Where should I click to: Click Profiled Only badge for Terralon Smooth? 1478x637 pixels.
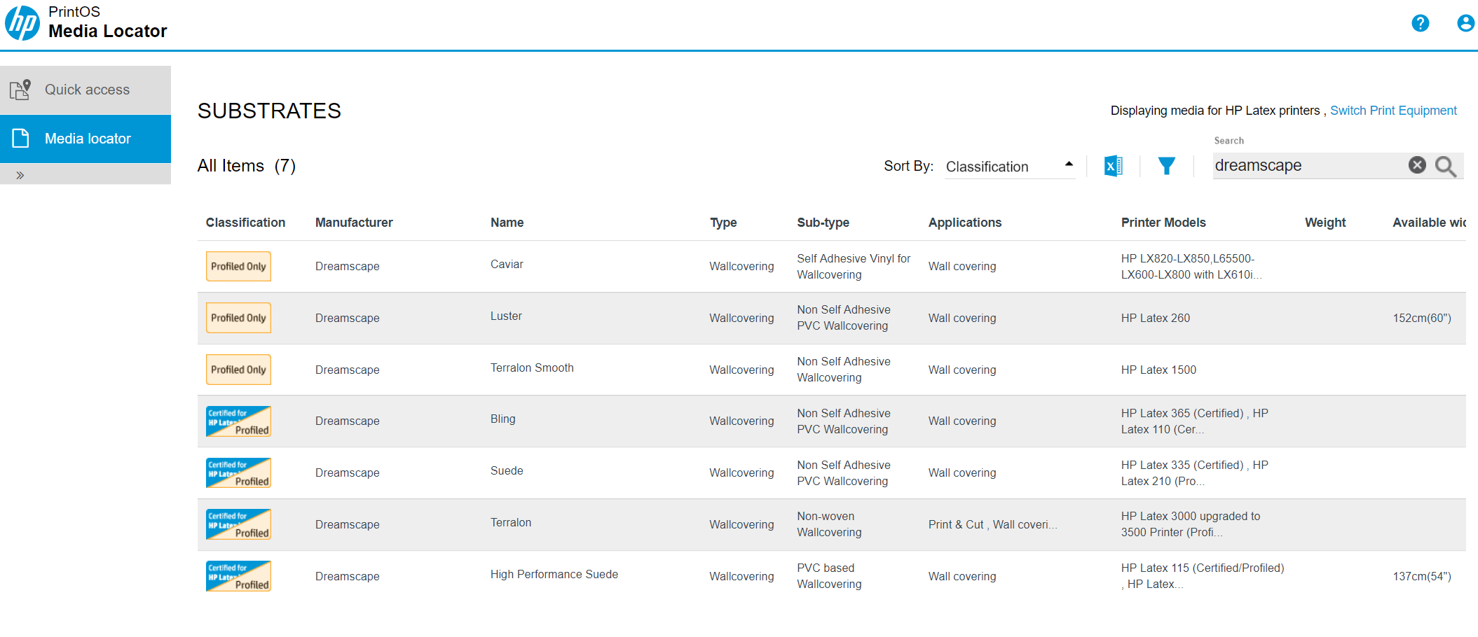coord(238,370)
